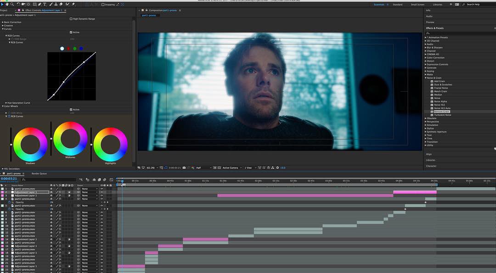Screen dimensions: 496x273
Task: Click the reset exposure icon beside +0.0
Action: tap(277, 168)
